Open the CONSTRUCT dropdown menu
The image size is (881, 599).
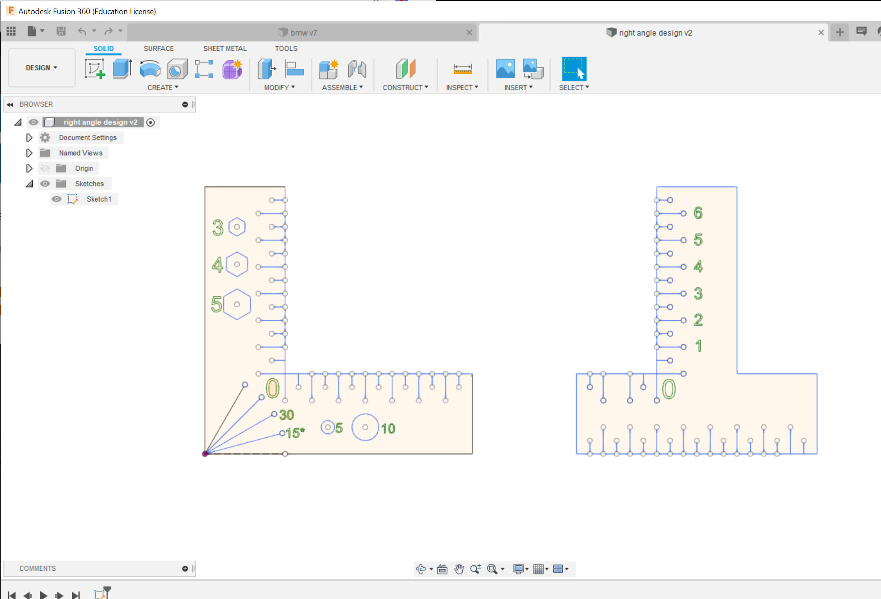point(405,88)
